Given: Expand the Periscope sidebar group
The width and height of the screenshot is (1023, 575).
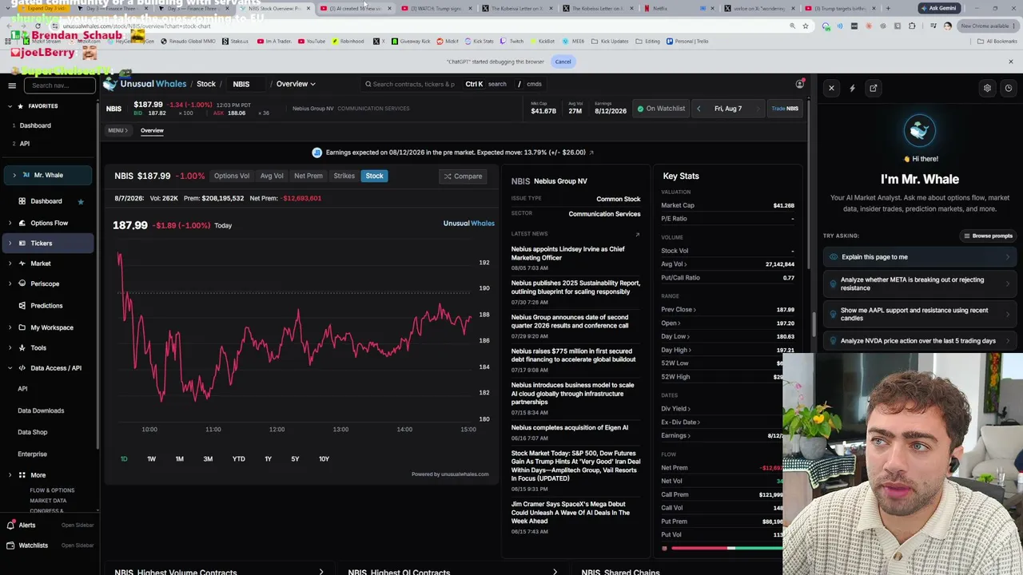Looking at the screenshot, I should coord(10,284).
